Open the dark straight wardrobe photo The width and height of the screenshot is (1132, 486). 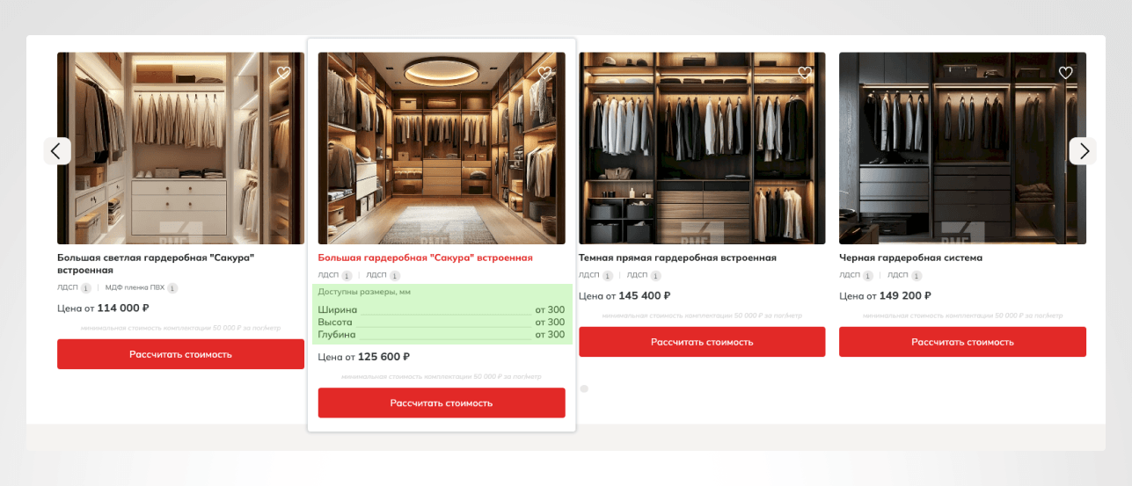tap(702, 148)
